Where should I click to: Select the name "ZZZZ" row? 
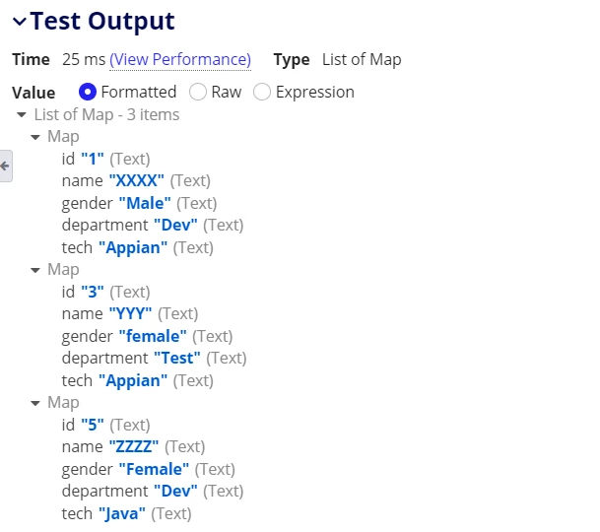tap(134, 446)
